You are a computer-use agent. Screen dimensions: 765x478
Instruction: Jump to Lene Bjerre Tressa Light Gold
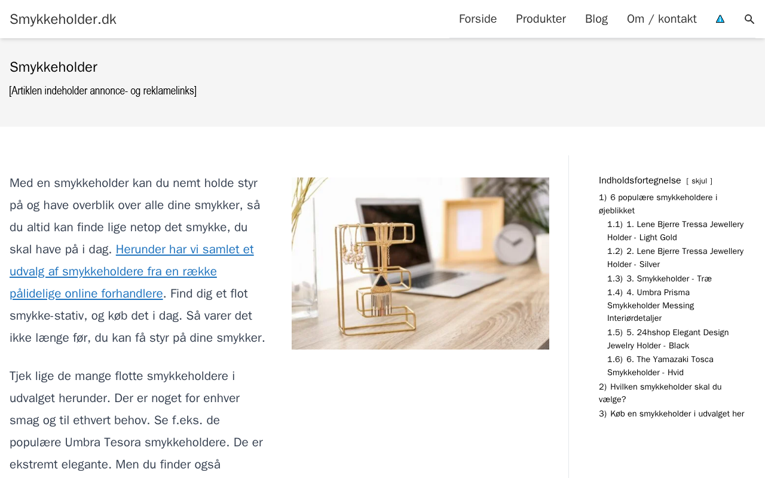point(675,231)
